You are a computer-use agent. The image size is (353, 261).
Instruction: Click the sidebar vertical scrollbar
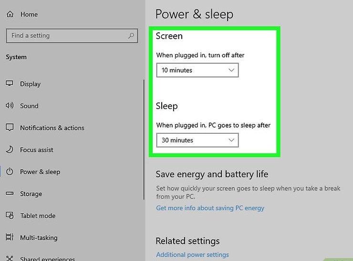144,140
